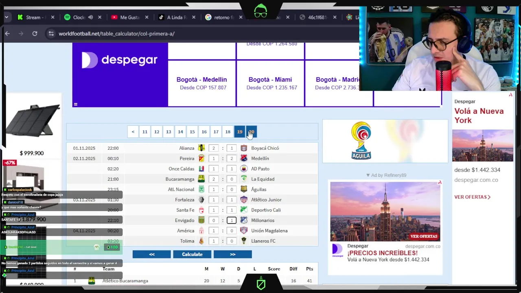Click the << previous round button
Viewport: 521px width, 293px height.
click(x=151, y=254)
